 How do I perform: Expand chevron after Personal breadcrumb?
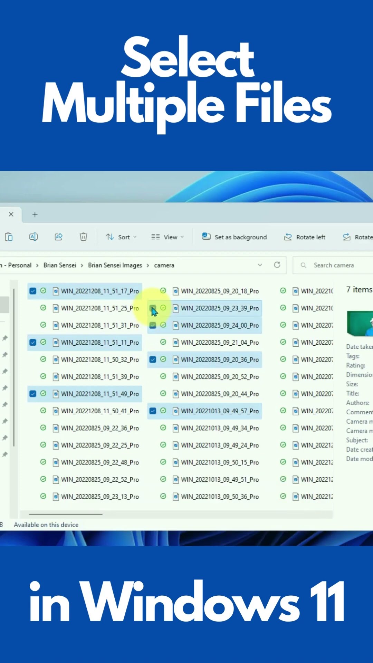coord(37,266)
